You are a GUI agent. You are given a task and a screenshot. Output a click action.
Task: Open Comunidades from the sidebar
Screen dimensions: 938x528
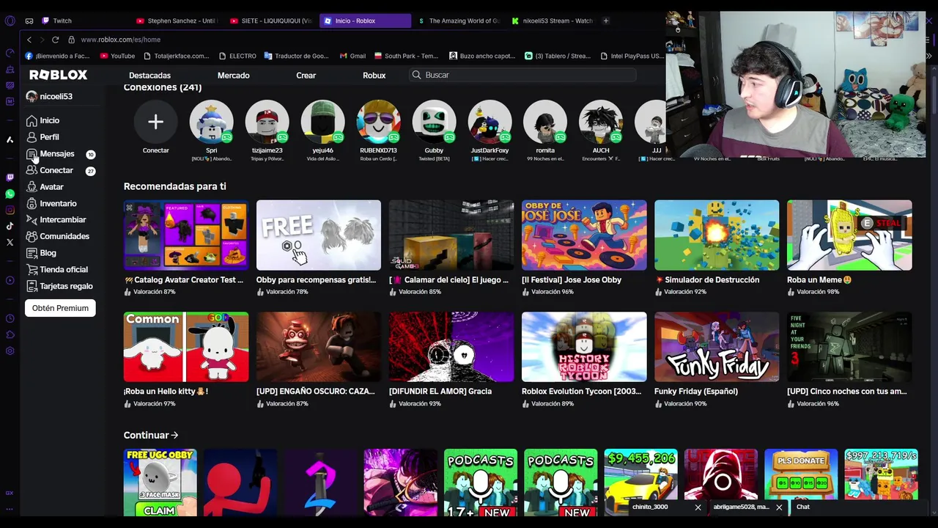coord(58,236)
